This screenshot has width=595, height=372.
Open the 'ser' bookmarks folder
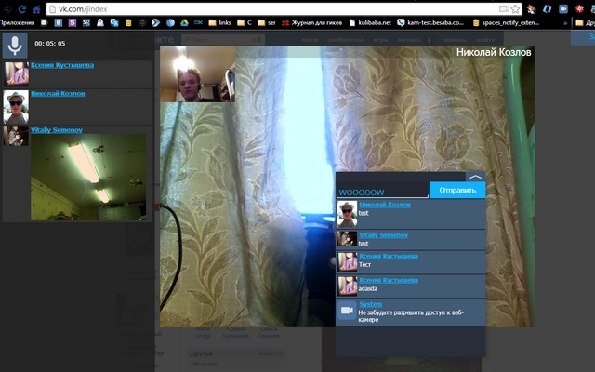point(267,22)
